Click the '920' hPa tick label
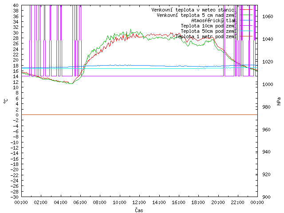This screenshot has height=213, width=284. pyautogui.click(x=266, y=174)
